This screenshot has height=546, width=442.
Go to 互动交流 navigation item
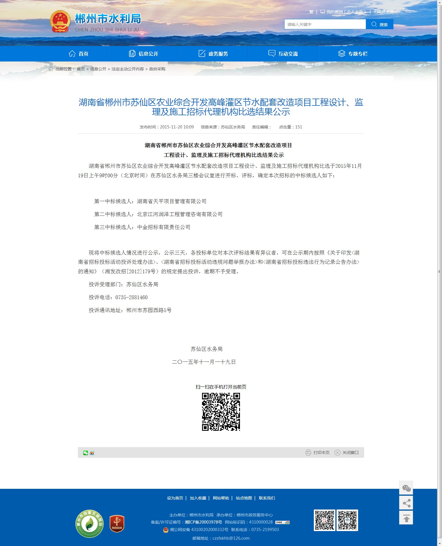pyautogui.click(x=283, y=54)
